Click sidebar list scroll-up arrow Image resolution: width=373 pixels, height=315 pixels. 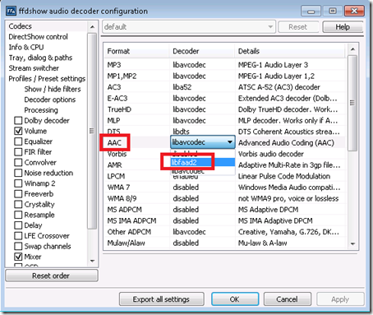click(x=92, y=27)
